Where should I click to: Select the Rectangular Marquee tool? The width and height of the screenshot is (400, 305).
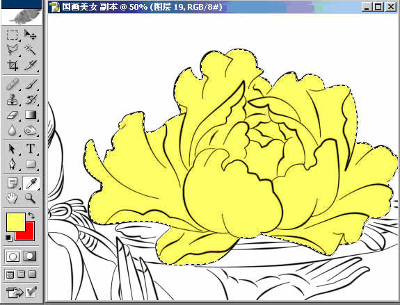point(12,35)
